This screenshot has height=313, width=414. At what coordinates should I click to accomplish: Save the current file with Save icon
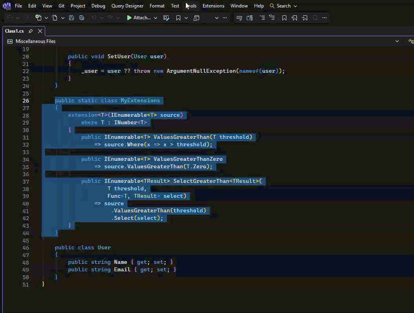(71, 18)
